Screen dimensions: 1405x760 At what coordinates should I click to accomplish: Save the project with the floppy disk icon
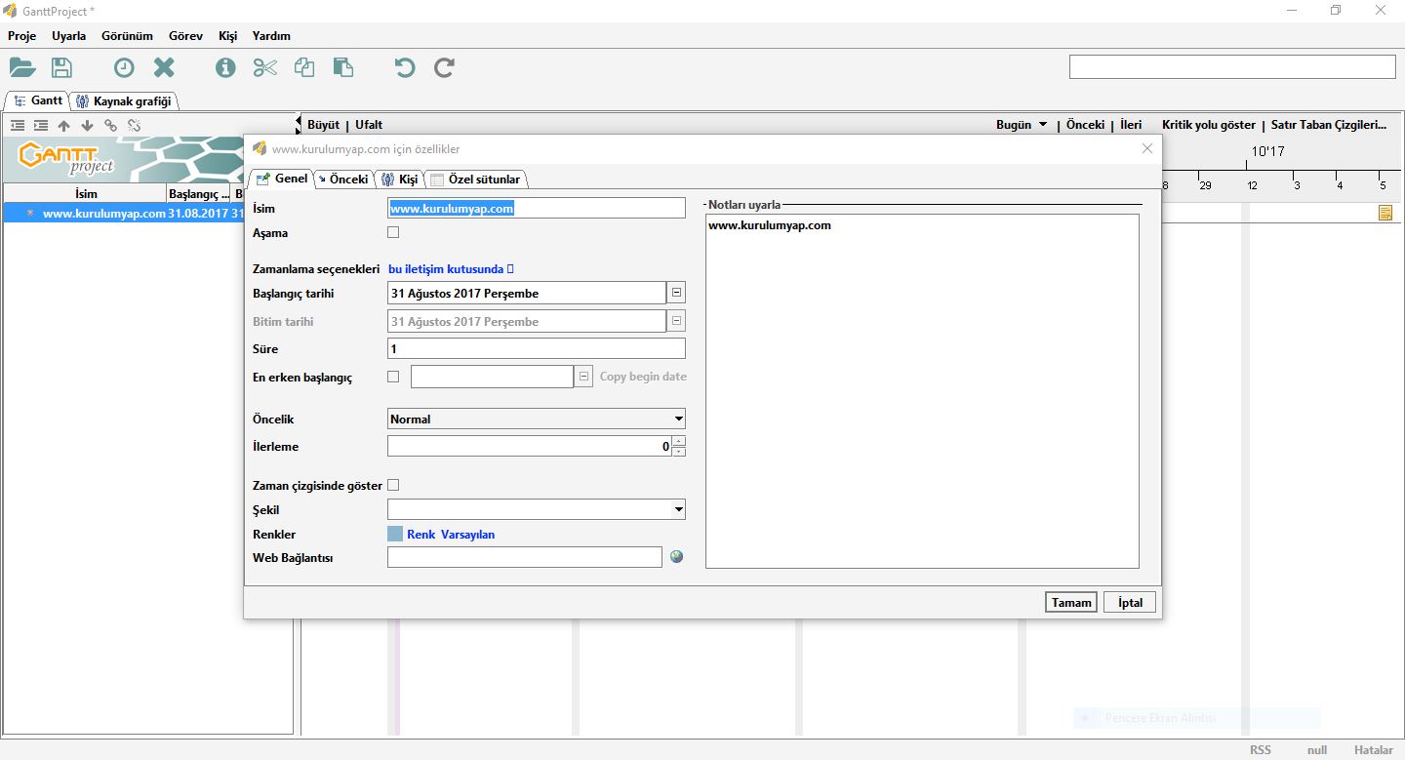61,67
